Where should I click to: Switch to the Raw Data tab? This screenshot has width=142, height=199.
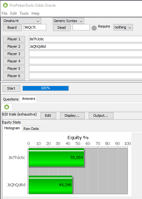click(x=31, y=129)
